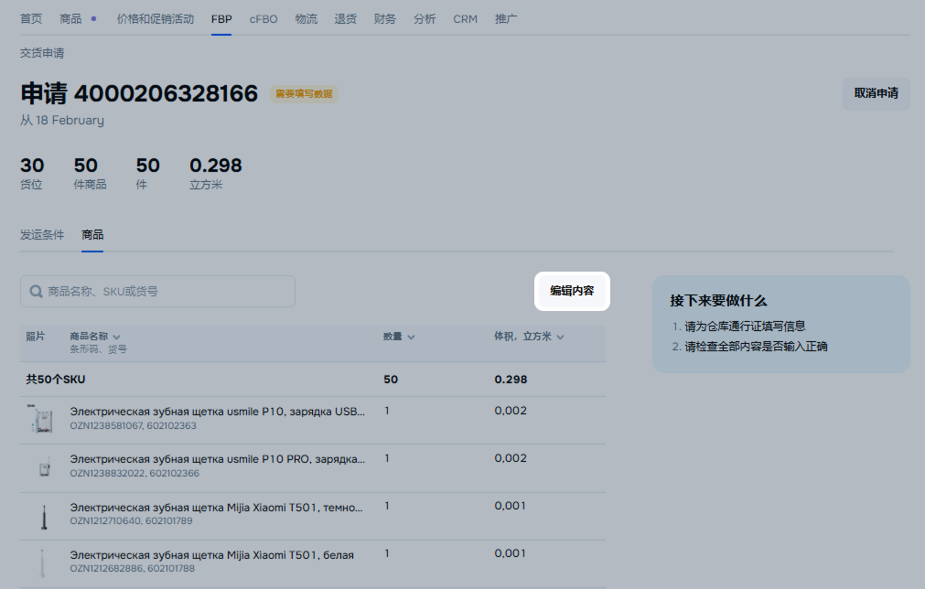Open 价格和促销活动 in top navigation
This screenshot has width=925, height=589.
tap(156, 19)
